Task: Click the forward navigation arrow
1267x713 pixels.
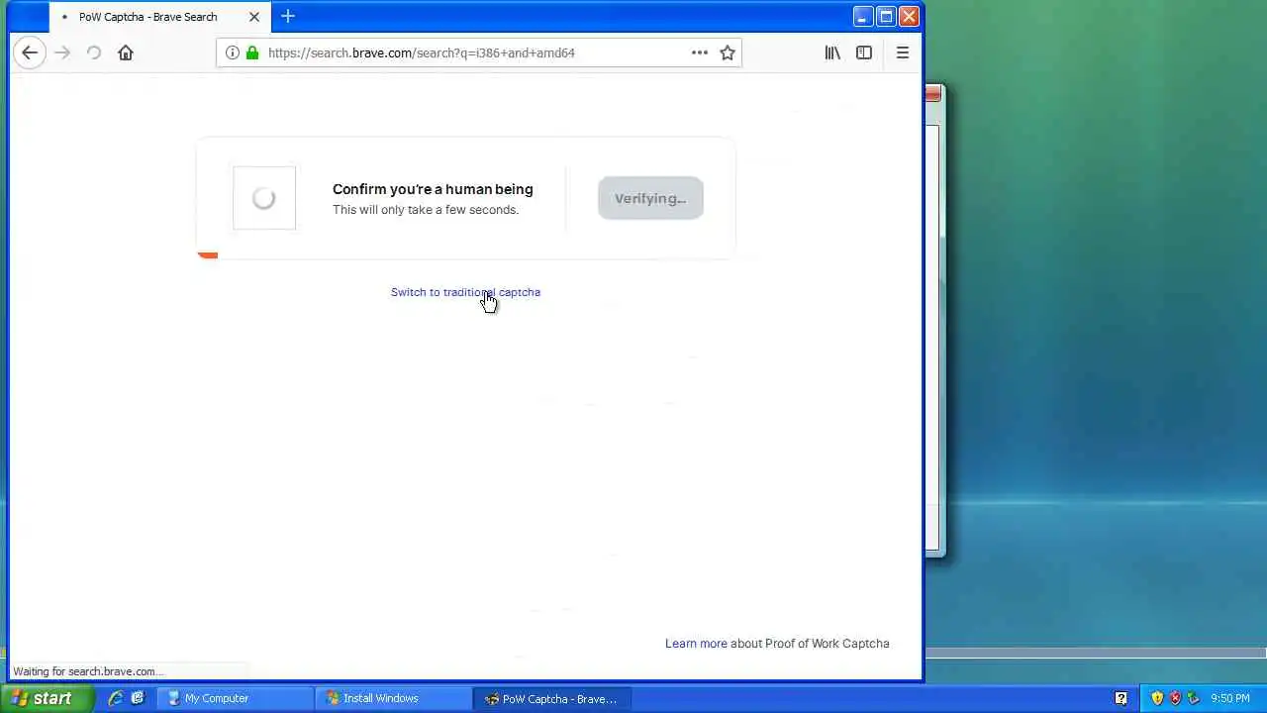Action: coord(62,52)
